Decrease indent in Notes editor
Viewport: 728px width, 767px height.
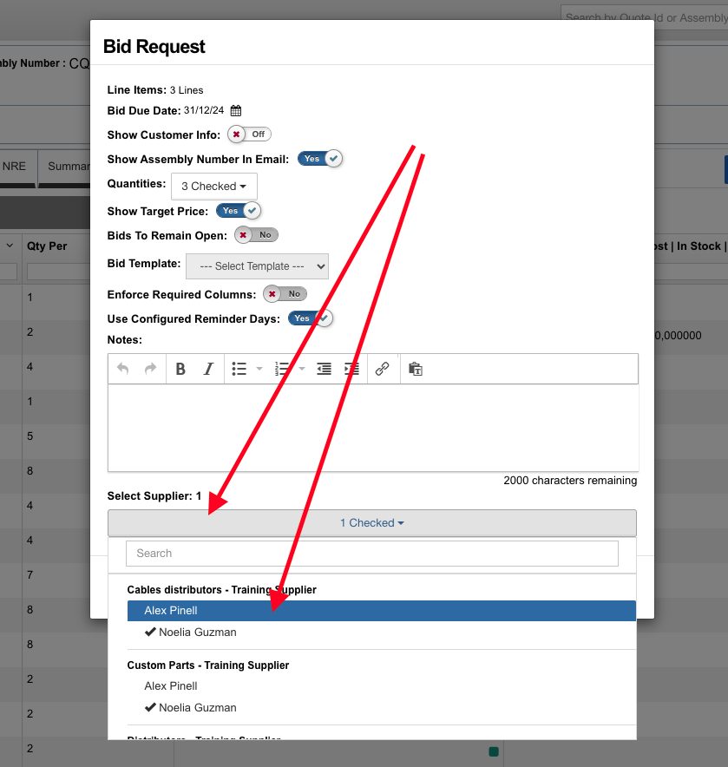[324, 369]
